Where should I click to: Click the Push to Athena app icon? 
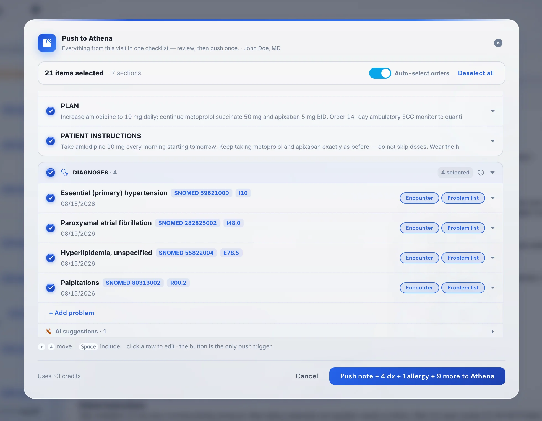click(x=47, y=43)
